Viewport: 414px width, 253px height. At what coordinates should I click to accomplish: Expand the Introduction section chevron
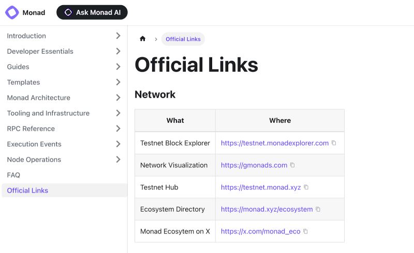(x=118, y=36)
